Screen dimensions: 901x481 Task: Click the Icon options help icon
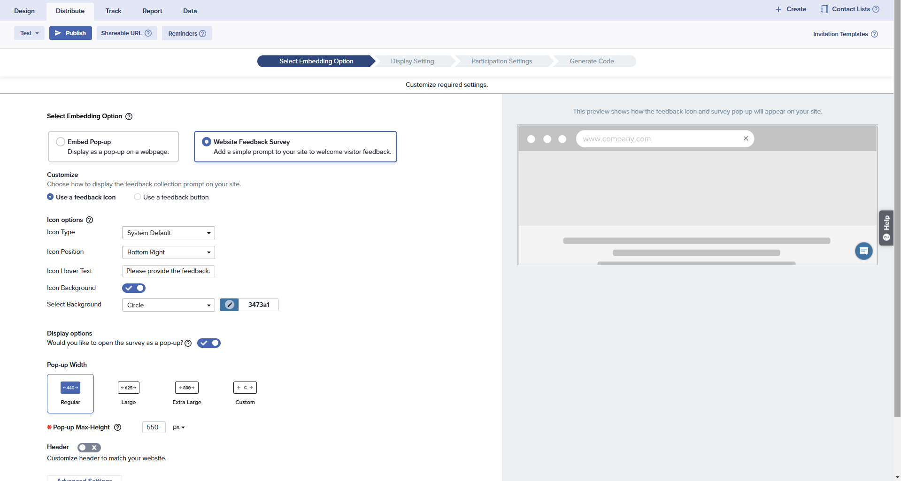coord(90,220)
